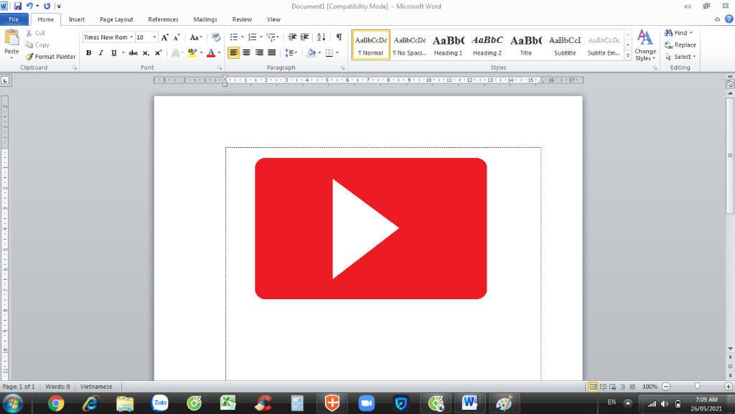Open the File tab
This screenshot has height=414, width=735.
point(14,19)
